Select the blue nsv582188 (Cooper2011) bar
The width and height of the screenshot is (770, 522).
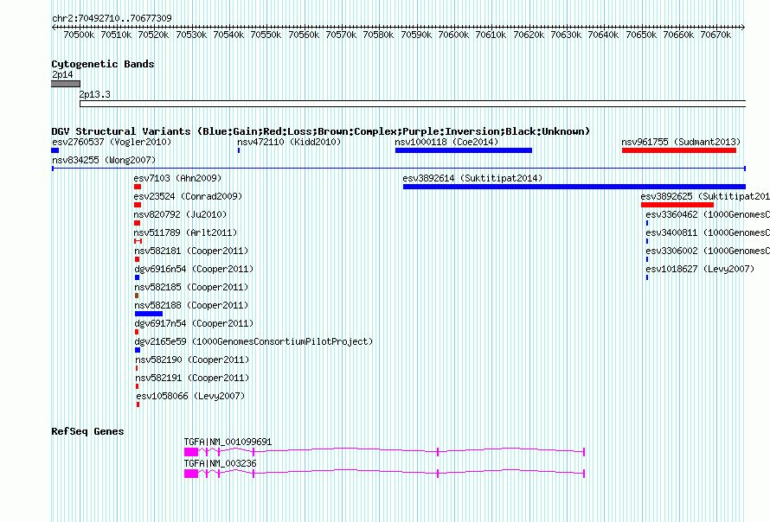tap(148, 314)
